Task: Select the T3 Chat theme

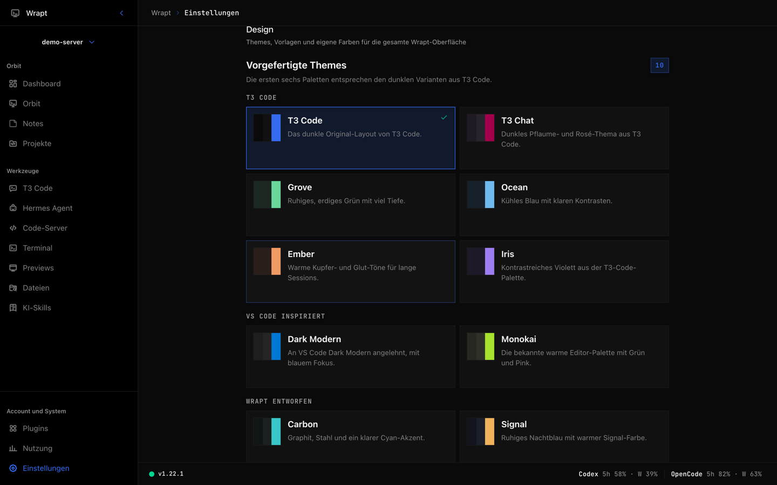Action: 564,138
